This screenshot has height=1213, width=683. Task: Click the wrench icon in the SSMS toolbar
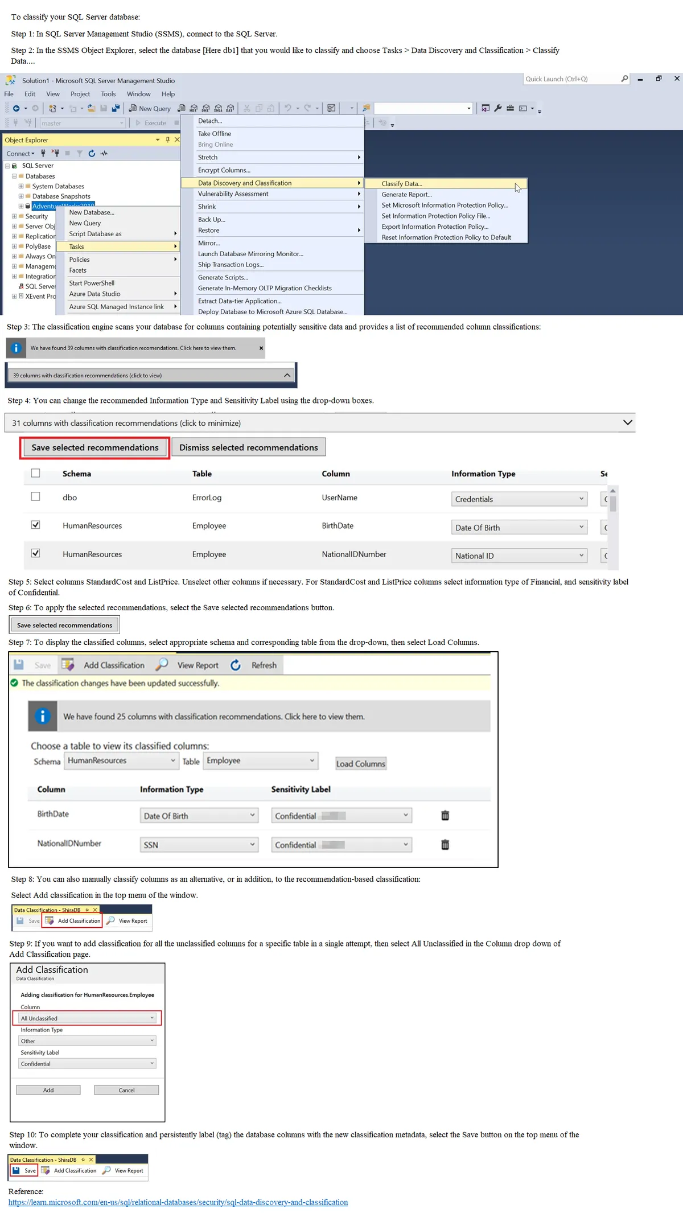click(498, 108)
